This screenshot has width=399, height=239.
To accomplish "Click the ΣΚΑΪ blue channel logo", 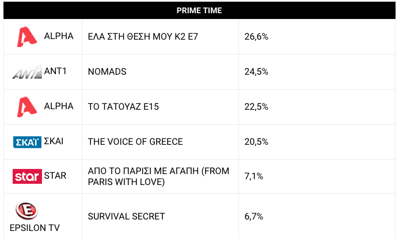I will tap(27, 142).
